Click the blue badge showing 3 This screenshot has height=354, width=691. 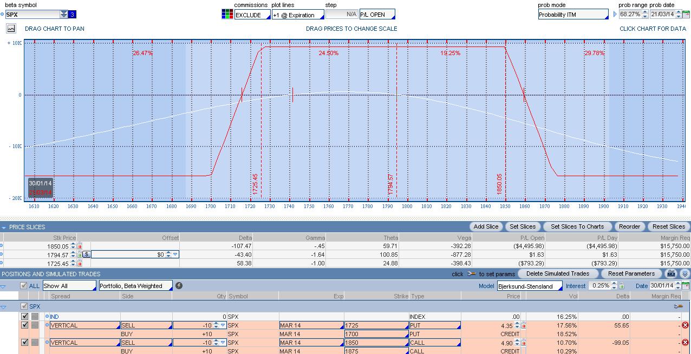[x=73, y=15]
